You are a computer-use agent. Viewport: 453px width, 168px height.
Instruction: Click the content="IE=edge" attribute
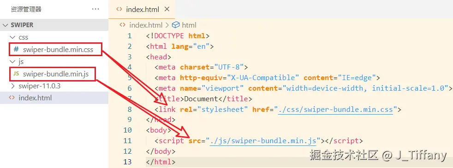[x=340, y=78]
